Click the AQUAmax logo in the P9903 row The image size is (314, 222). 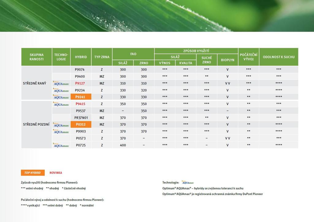point(61,131)
